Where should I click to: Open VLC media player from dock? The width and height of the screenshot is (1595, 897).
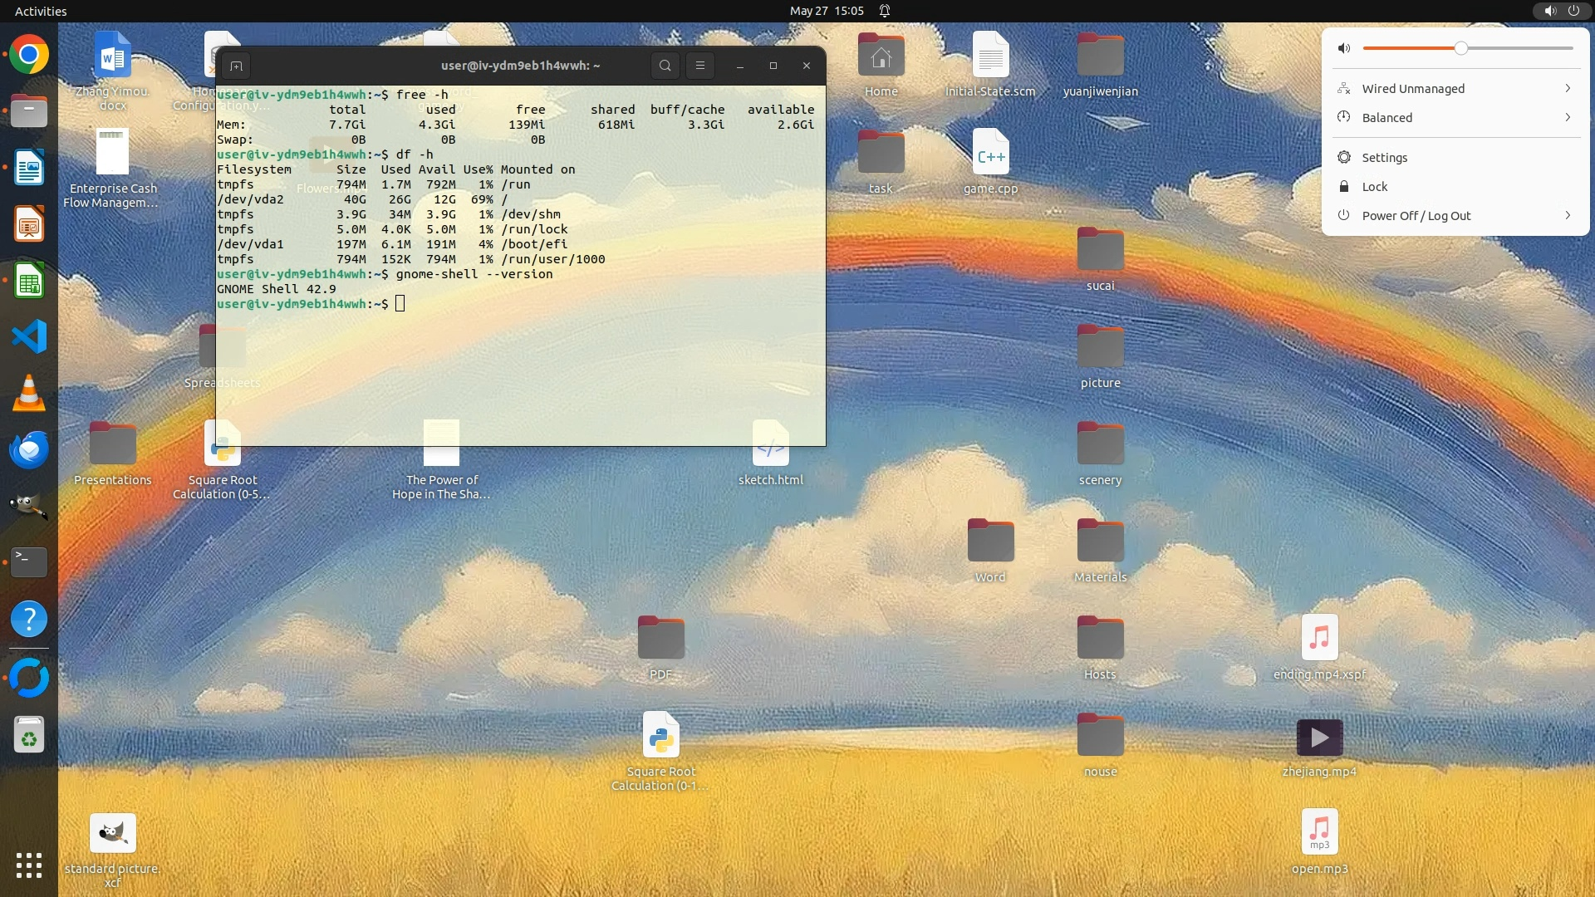[x=29, y=393]
